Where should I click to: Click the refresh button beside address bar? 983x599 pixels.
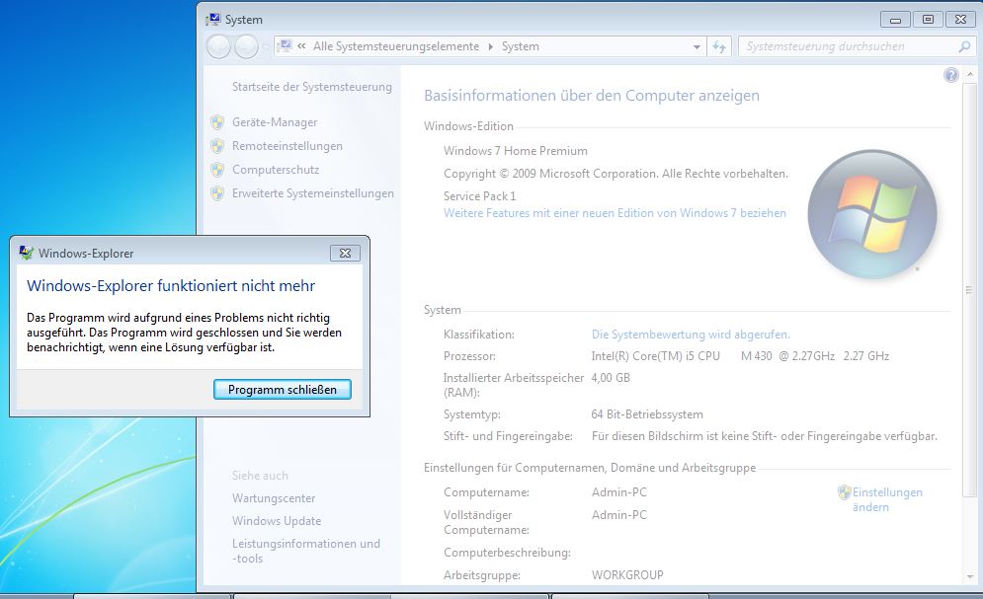[x=719, y=47]
